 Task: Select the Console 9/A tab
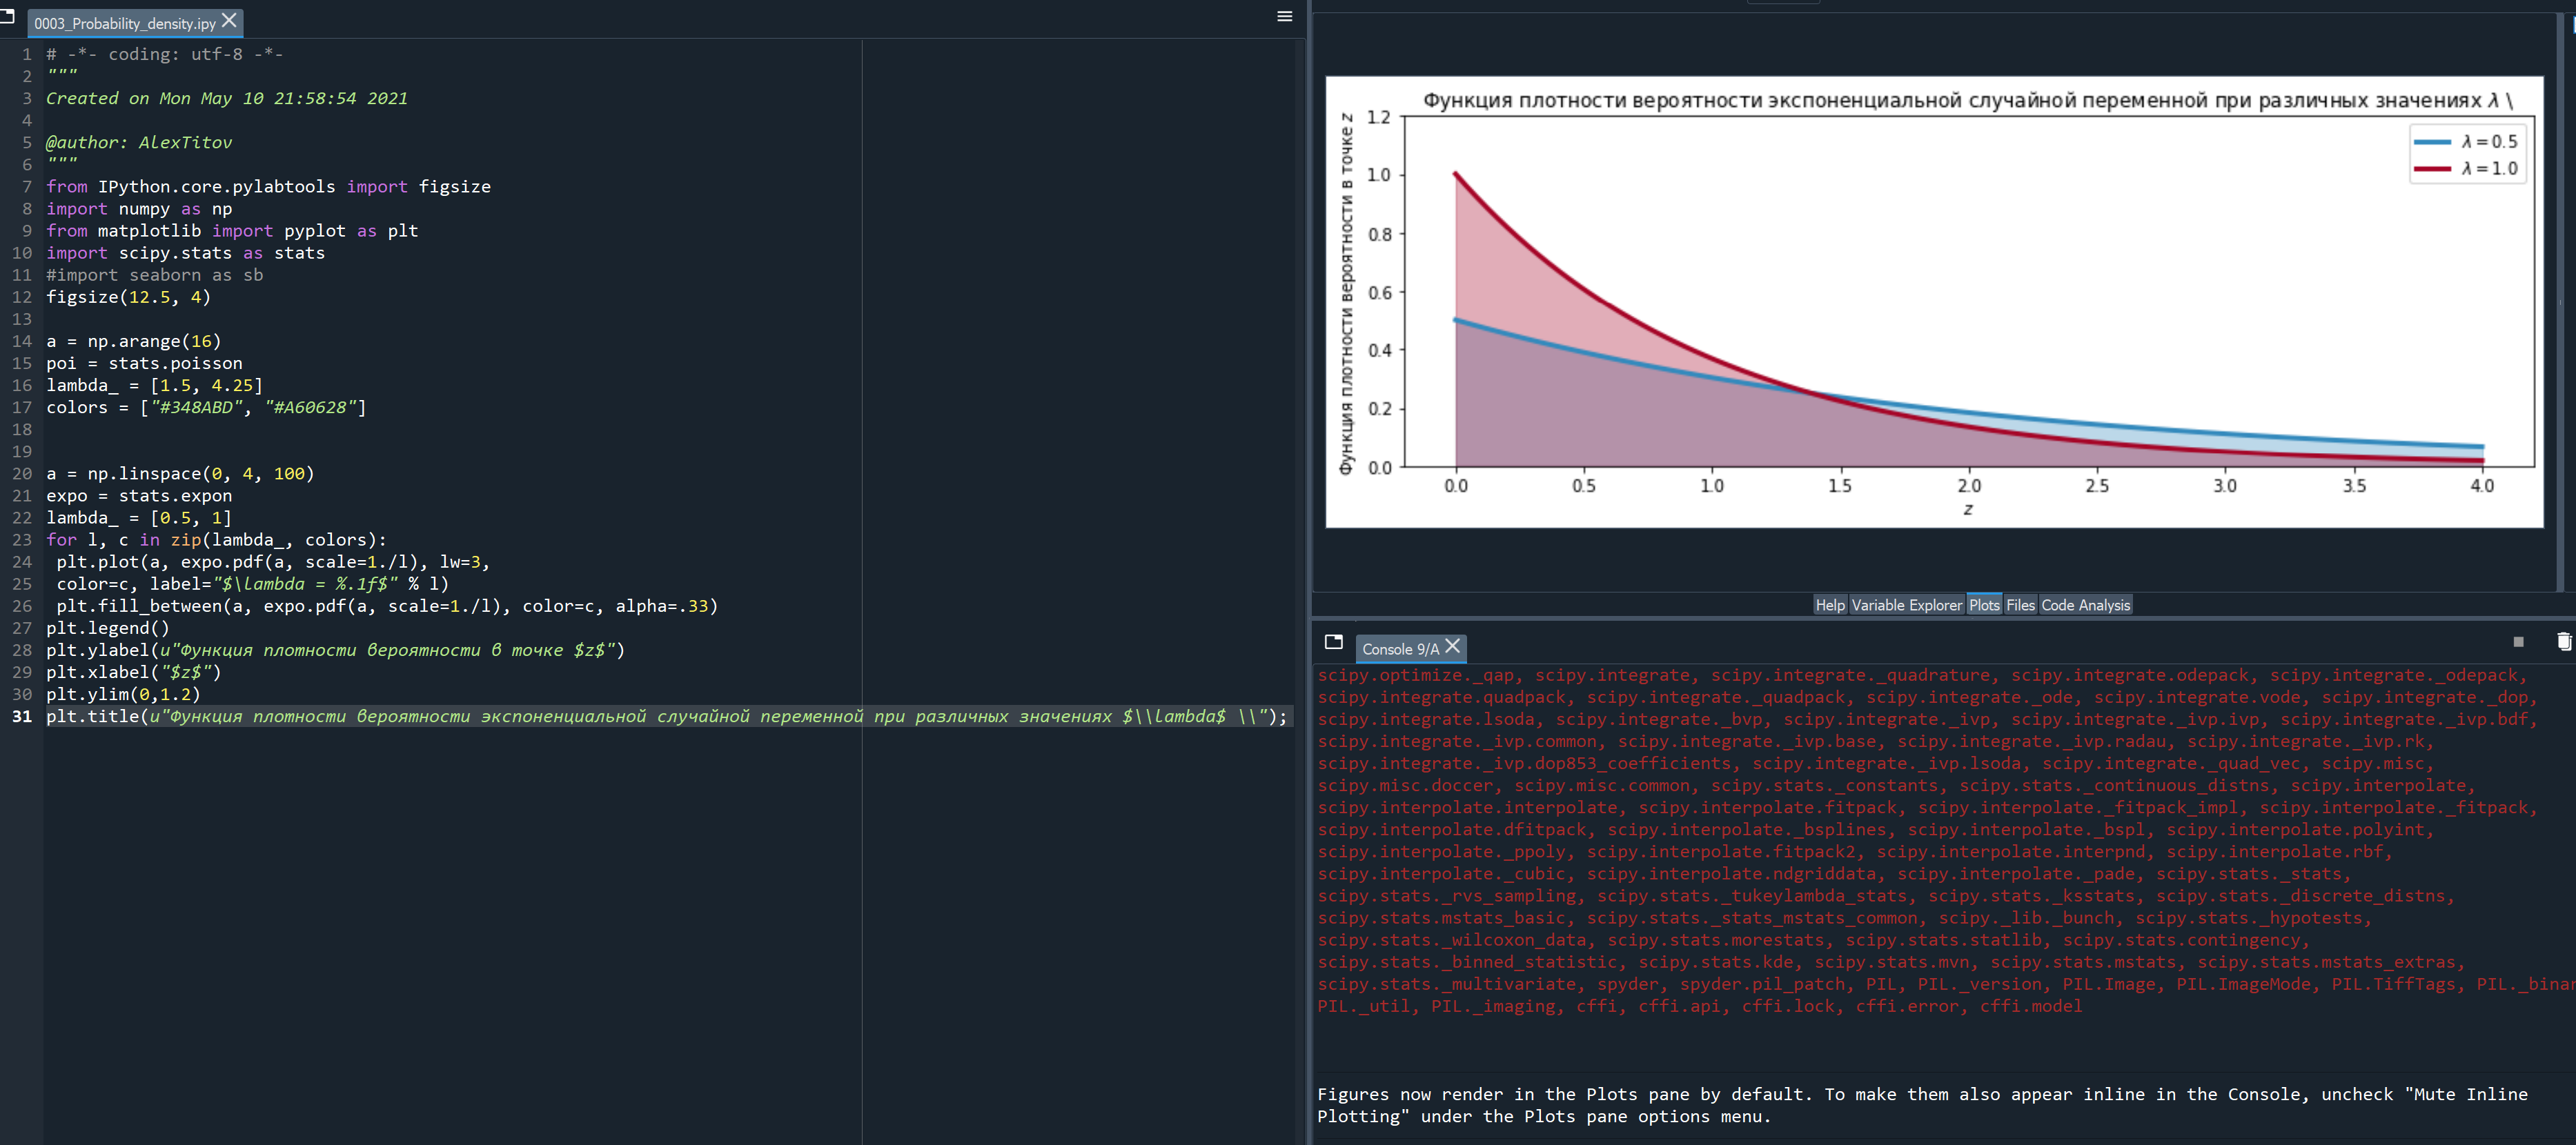1399,650
